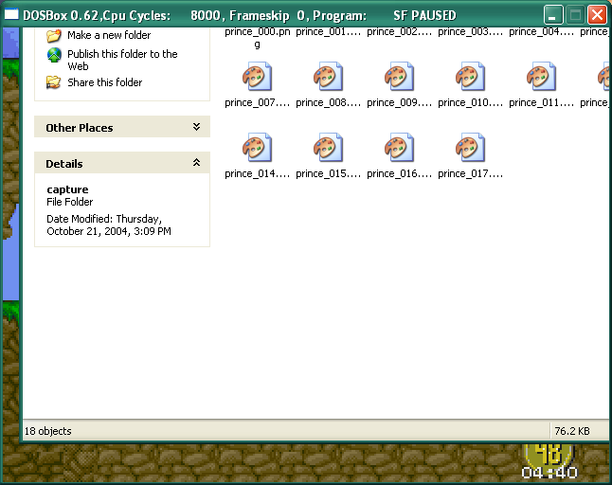Click the Share this folder icon

(53, 82)
